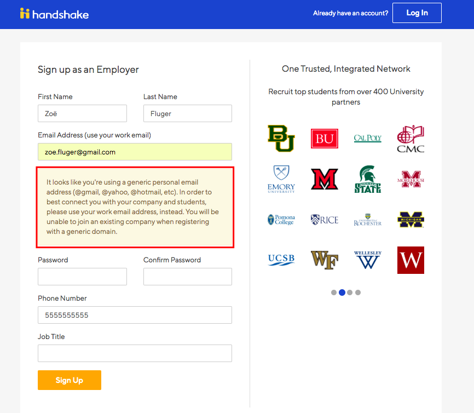Click the Log In button
The height and width of the screenshot is (413, 474).
click(x=417, y=13)
